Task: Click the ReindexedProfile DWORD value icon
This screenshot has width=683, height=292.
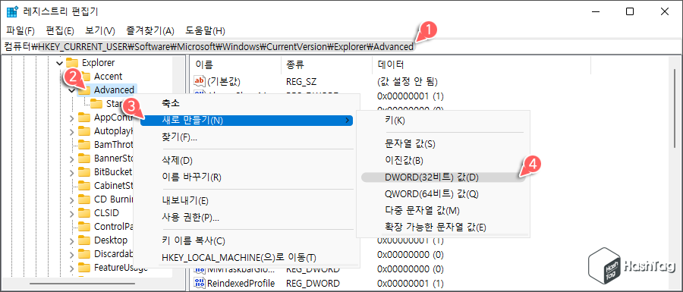Action: pos(199,284)
